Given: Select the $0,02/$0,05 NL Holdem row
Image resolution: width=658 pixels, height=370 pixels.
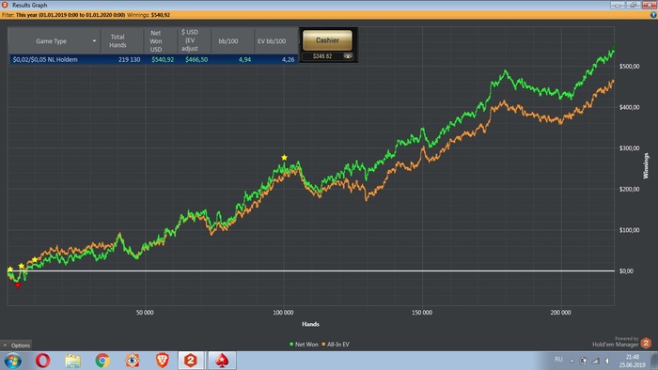Looking at the screenshot, I should [153, 59].
